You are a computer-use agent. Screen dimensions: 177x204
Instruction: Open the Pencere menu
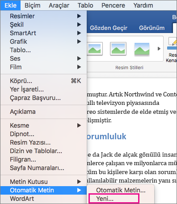113,5
